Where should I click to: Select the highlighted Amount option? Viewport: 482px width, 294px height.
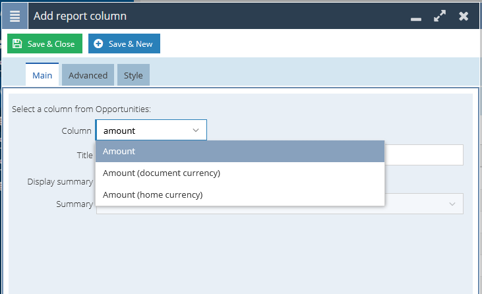pyautogui.click(x=240, y=151)
